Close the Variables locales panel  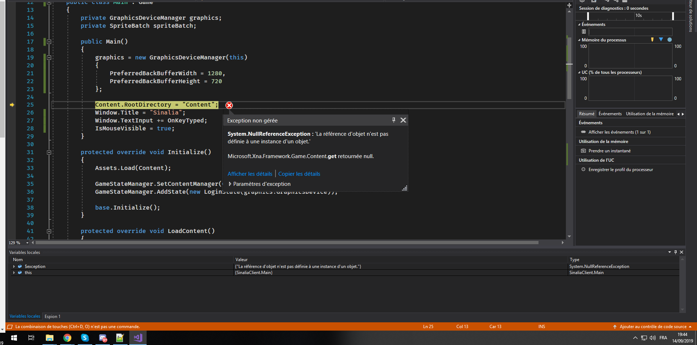[x=682, y=252]
